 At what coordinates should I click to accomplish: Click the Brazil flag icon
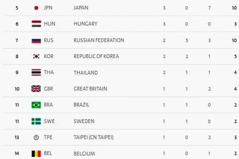[x=36, y=105]
